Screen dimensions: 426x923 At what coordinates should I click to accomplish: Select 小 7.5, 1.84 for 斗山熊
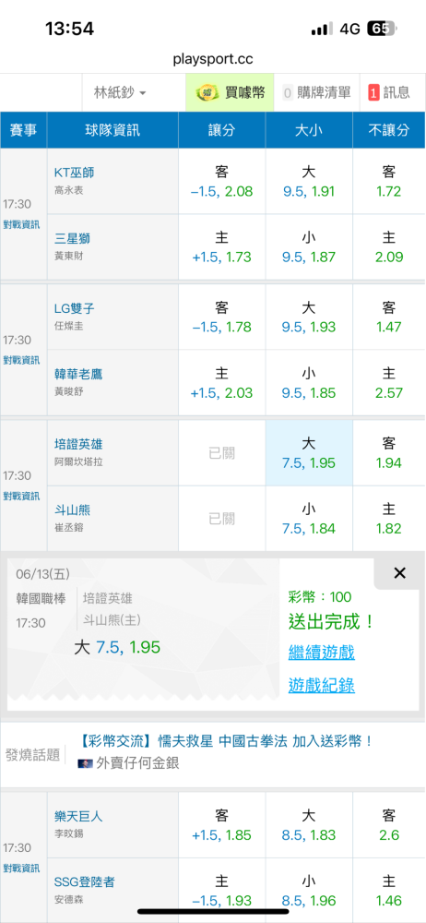coord(309,519)
